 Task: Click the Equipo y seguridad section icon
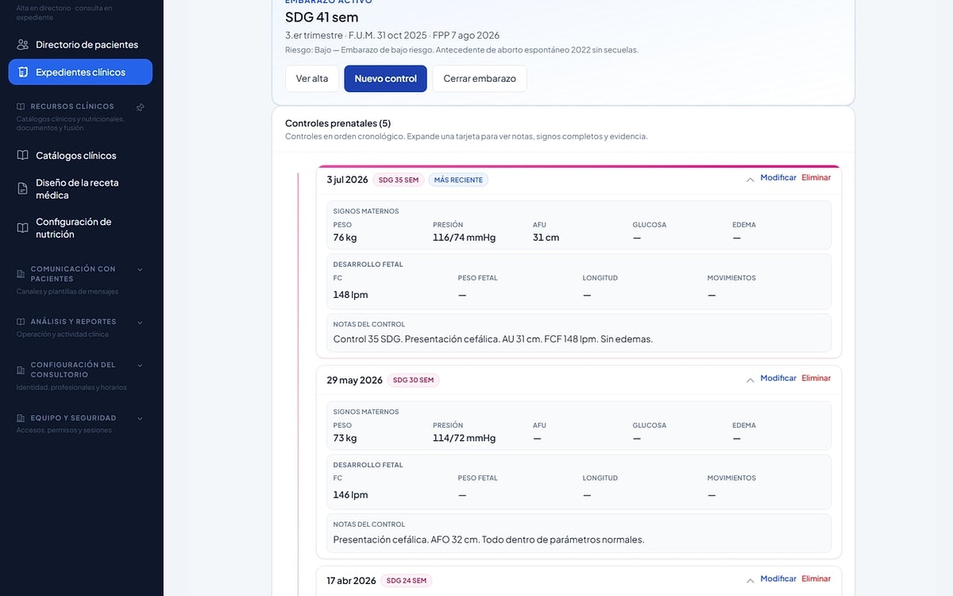(x=21, y=418)
